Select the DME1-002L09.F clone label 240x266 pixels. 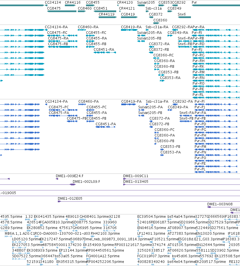[86, 182]
